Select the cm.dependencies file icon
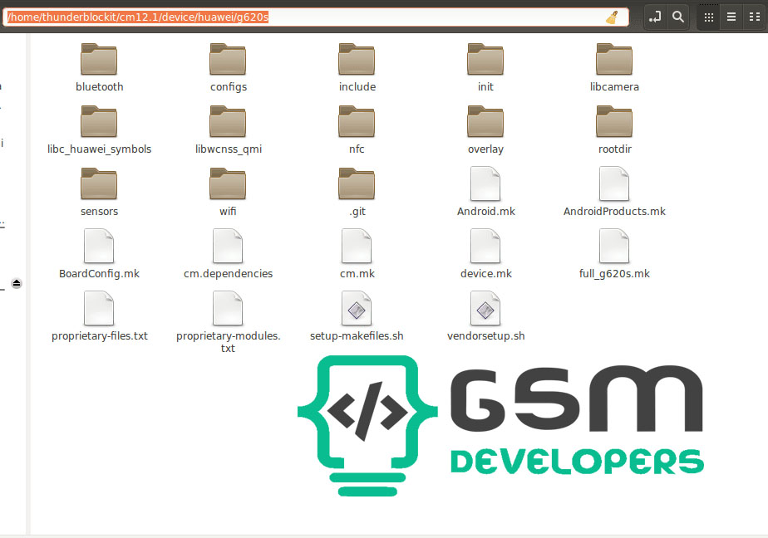The height and width of the screenshot is (538, 768). [228, 246]
